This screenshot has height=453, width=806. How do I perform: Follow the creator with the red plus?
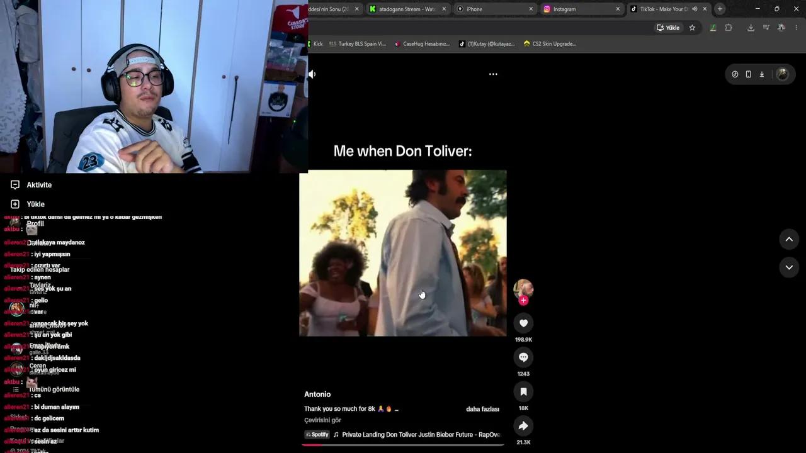pos(523,301)
